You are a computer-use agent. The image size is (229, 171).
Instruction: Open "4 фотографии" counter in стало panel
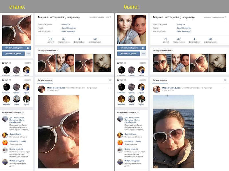pos(79,40)
